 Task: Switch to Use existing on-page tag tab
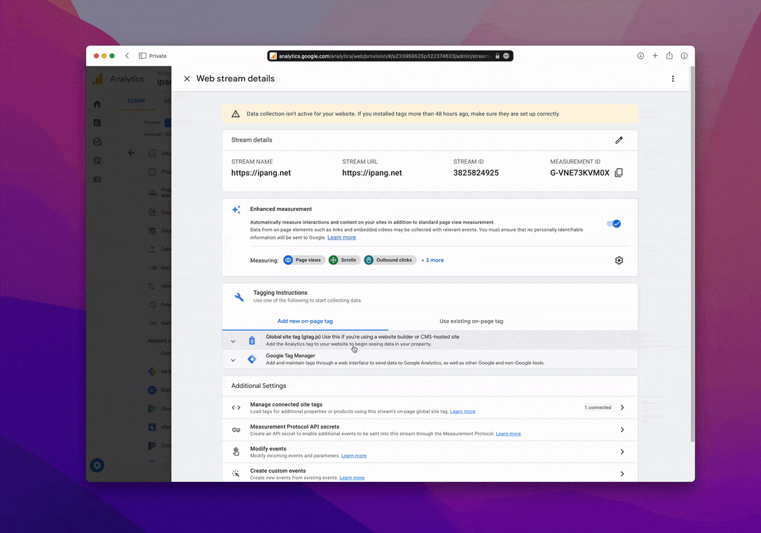point(471,321)
